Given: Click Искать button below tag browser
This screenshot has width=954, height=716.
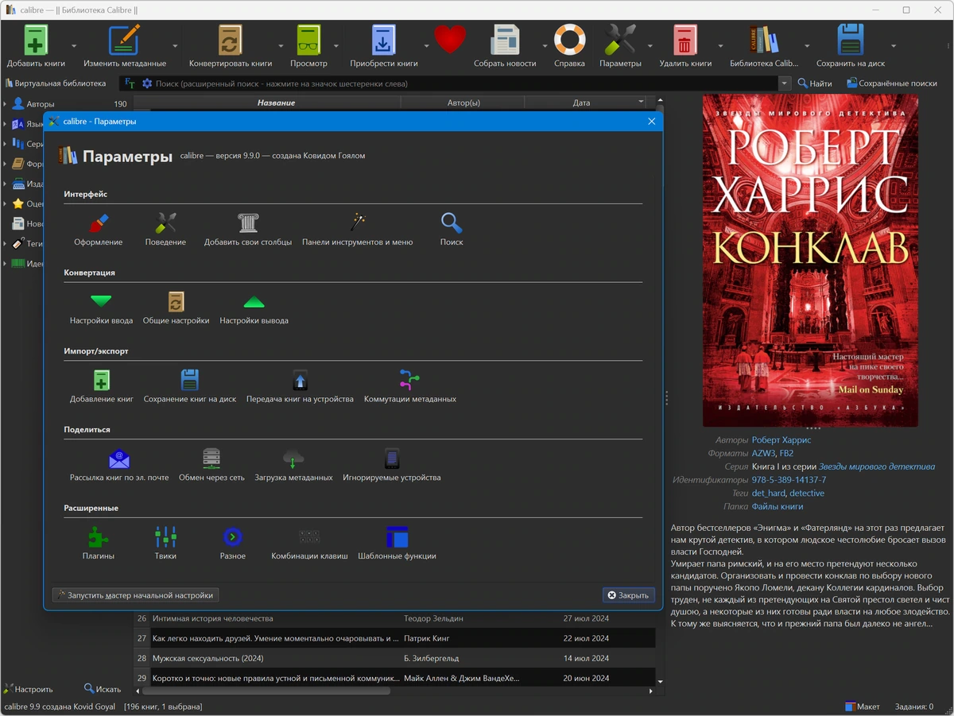Looking at the screenshot, I should coord(103,689).
